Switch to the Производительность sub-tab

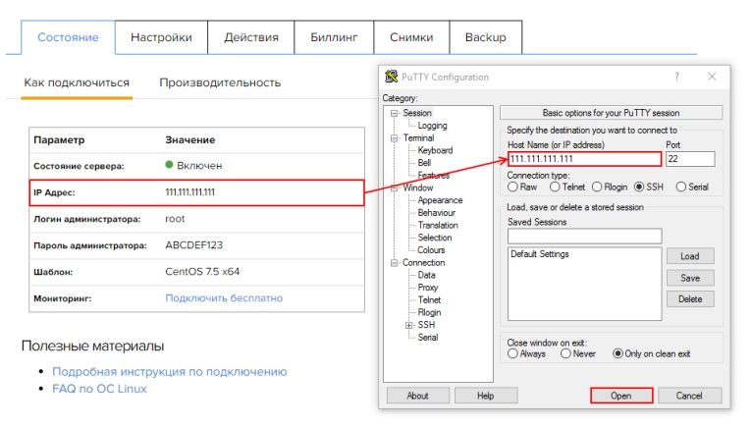[x=220, y=82]
